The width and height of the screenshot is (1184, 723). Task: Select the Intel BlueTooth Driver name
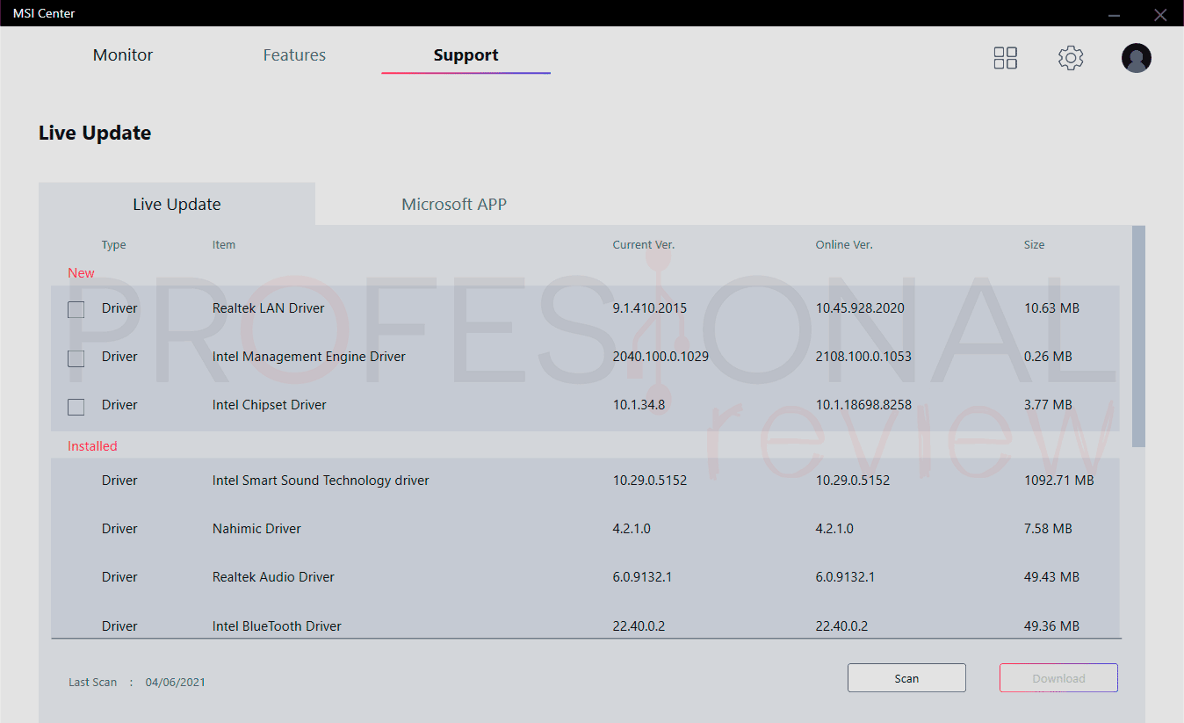tap(277, 626)
